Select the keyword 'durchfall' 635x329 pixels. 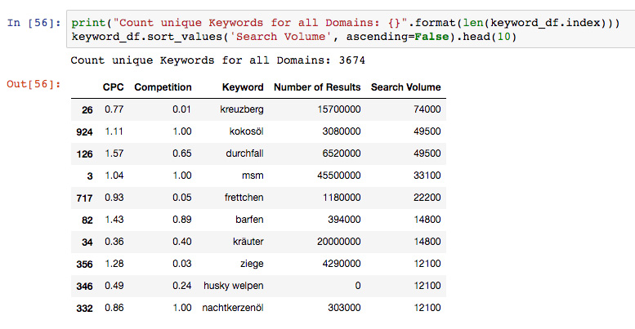(x=244, y=153)
